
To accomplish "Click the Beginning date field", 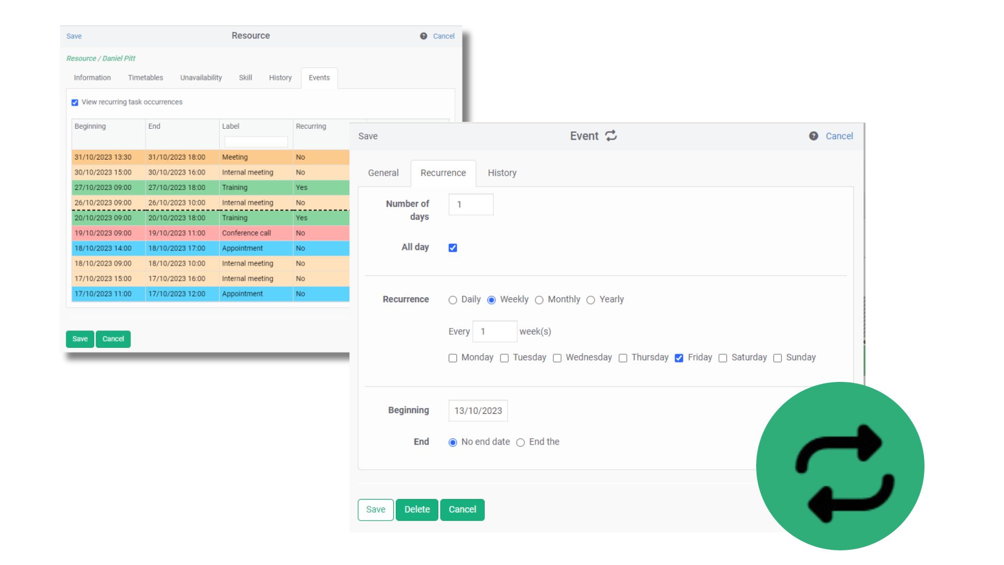I will [x=477, y=411].
